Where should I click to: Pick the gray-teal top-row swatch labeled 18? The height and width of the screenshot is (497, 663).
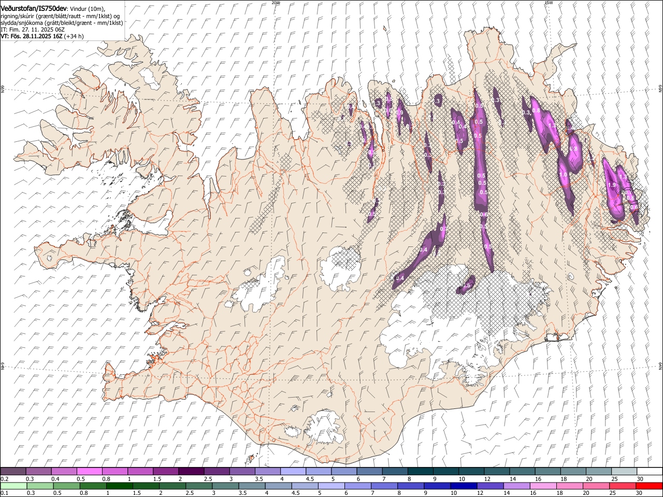pyautogui.click(x=572, y=472)
